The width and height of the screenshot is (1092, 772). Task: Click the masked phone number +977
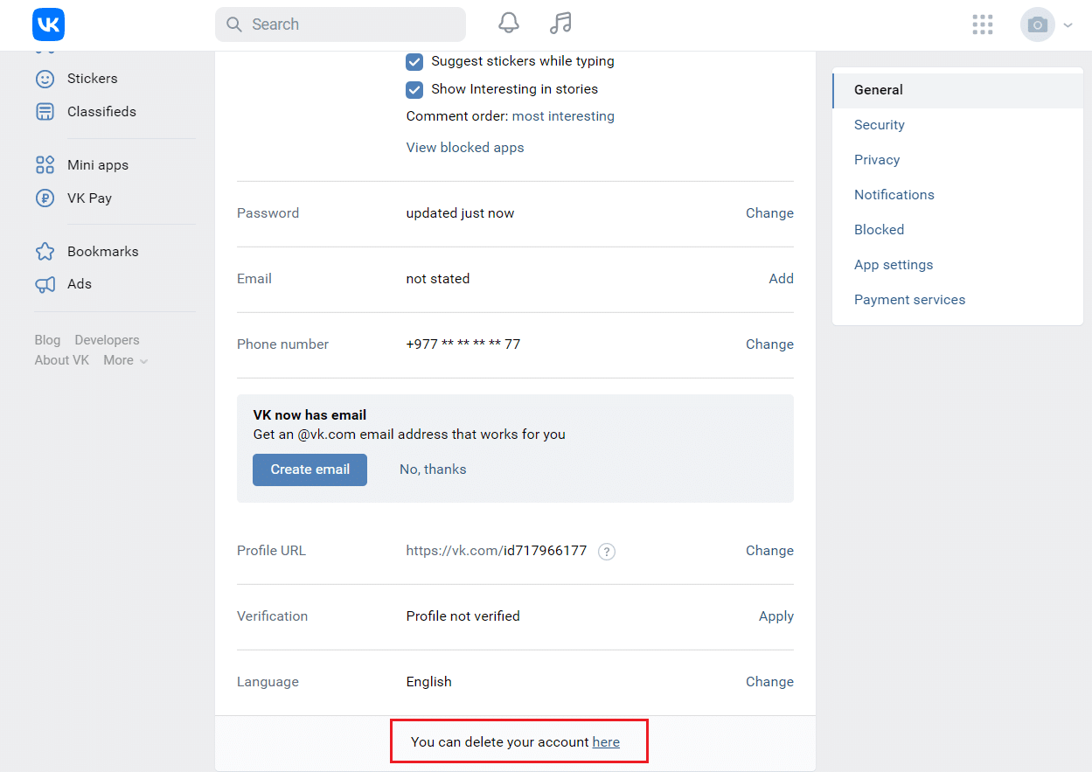click(463, 344)
